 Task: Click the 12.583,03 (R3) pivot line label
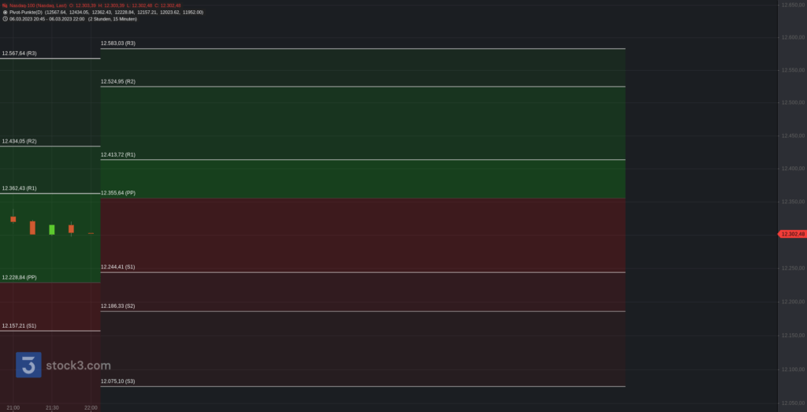click(118, 43)
